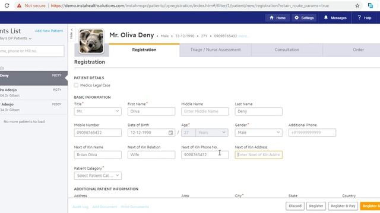Click the Register button

point(316,206)
